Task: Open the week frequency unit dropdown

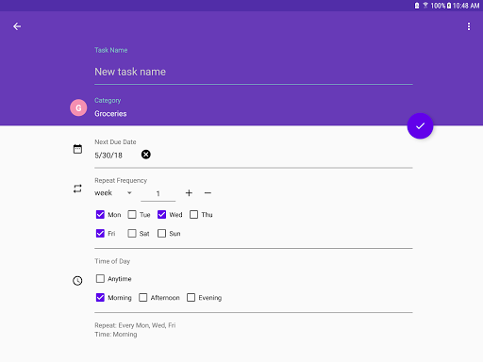Action: [x=113, y=193]
